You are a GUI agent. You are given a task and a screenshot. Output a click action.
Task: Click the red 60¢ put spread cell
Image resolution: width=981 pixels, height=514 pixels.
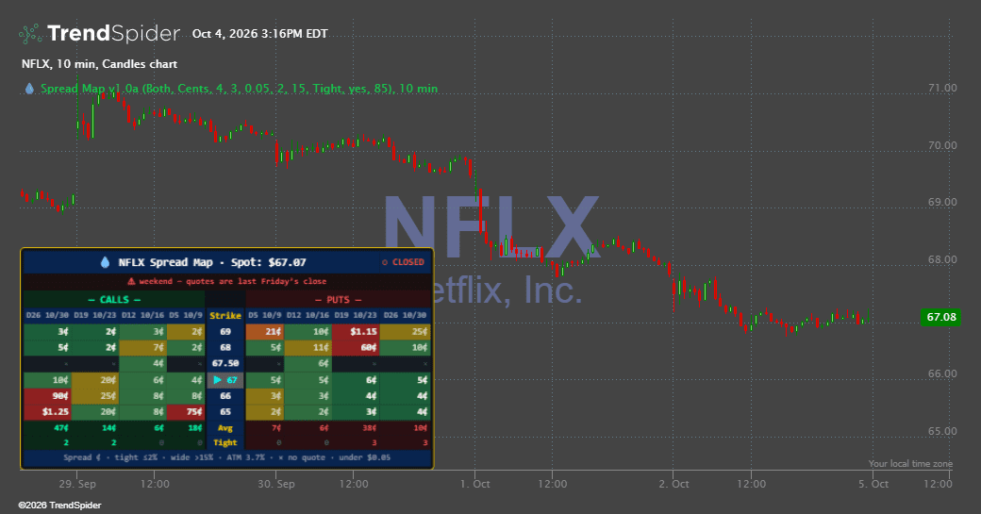[356, 348]
